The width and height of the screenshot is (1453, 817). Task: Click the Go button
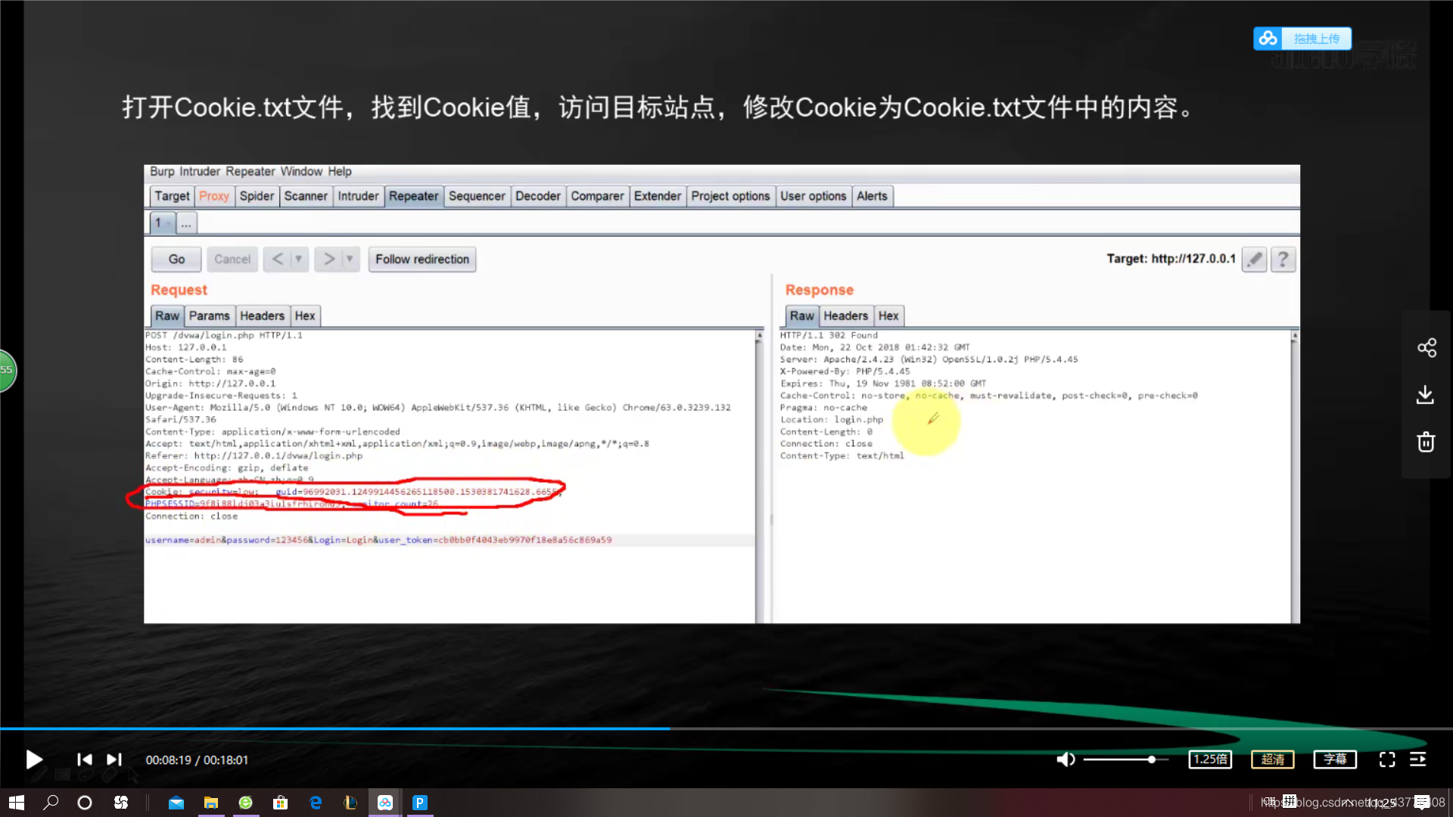(176, 259)
